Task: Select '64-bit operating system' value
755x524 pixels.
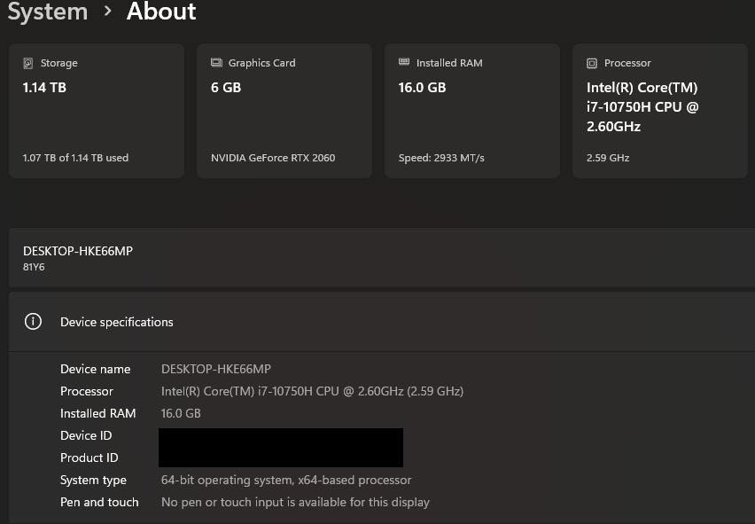Action: [x=286, y=481]
